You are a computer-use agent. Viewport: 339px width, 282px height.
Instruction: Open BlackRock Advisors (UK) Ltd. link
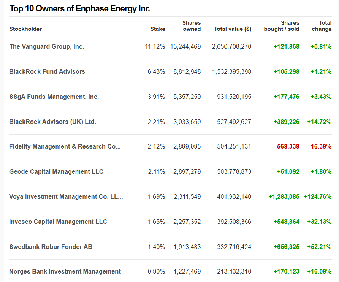pyautogui.click(x=52, y=122)
